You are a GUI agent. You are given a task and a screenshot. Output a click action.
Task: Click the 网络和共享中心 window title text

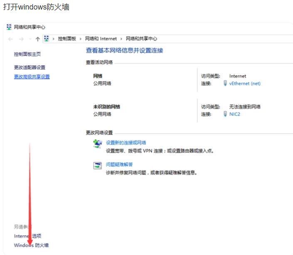pos(30,27)
